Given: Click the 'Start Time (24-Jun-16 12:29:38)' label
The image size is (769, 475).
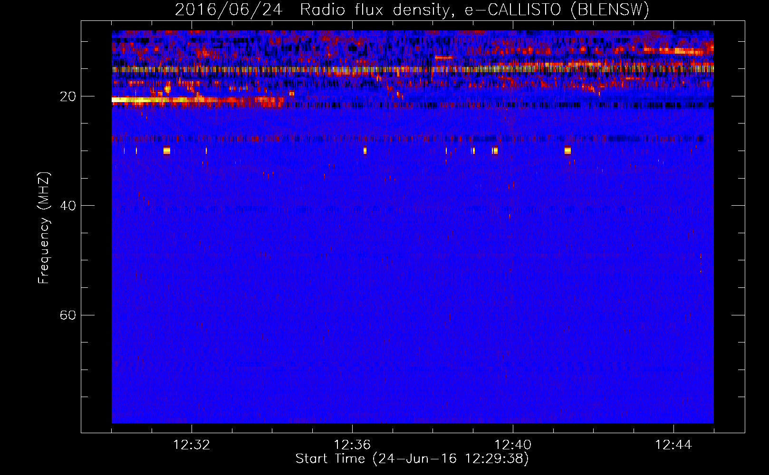Looking at the screenshot, I should [412, 459].
